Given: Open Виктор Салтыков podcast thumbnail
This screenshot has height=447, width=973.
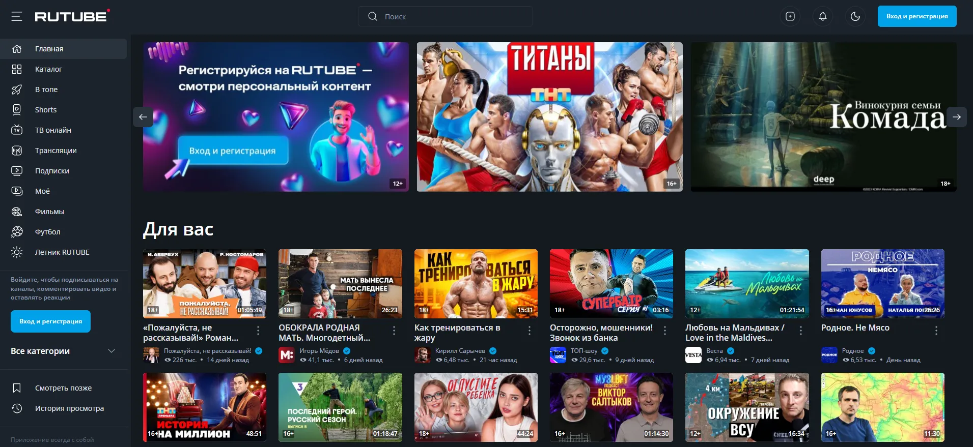Looking at the screenshot, I should [611, 407].
